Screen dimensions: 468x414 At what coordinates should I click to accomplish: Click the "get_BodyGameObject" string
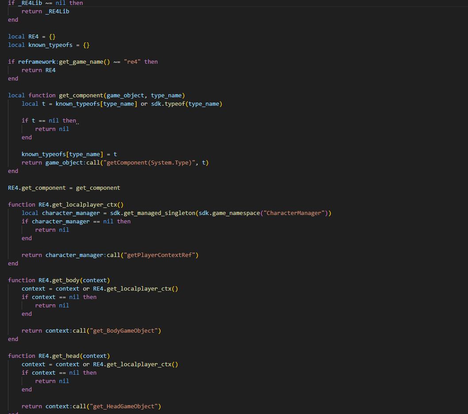[125, 331]
